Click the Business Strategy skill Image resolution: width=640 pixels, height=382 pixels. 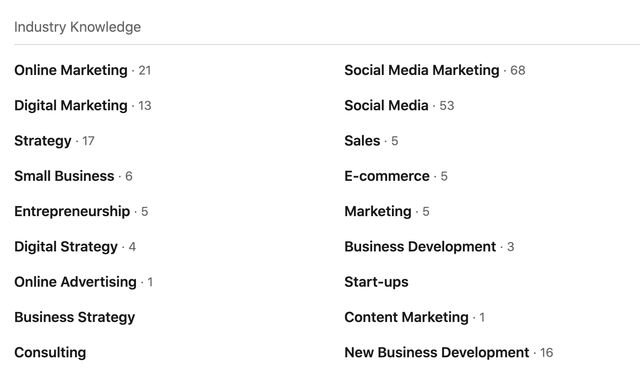pyautogui.click(x=75, y=317)
